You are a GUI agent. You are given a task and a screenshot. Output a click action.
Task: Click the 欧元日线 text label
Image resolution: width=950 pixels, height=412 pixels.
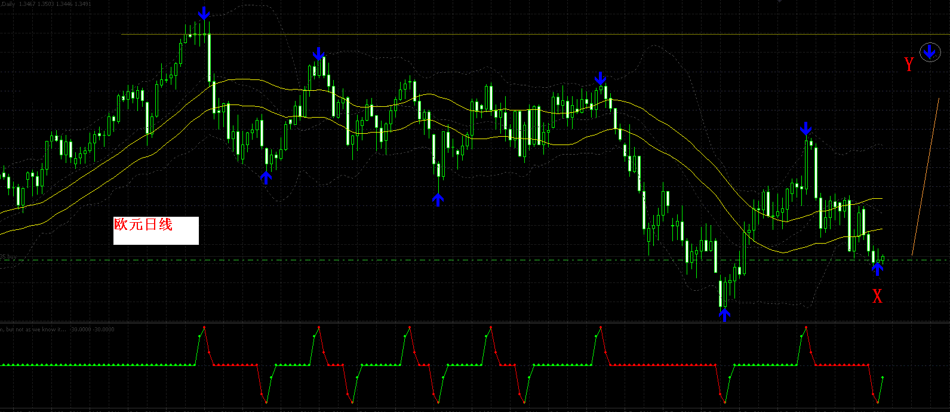143,225
